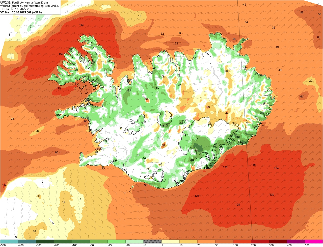Click the pale yellow swatch between 5 and 10
Screen dimensions: 323x247
(170, 241)
